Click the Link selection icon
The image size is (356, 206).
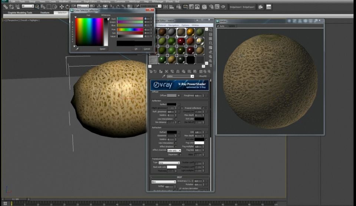(x=5, y=7)
